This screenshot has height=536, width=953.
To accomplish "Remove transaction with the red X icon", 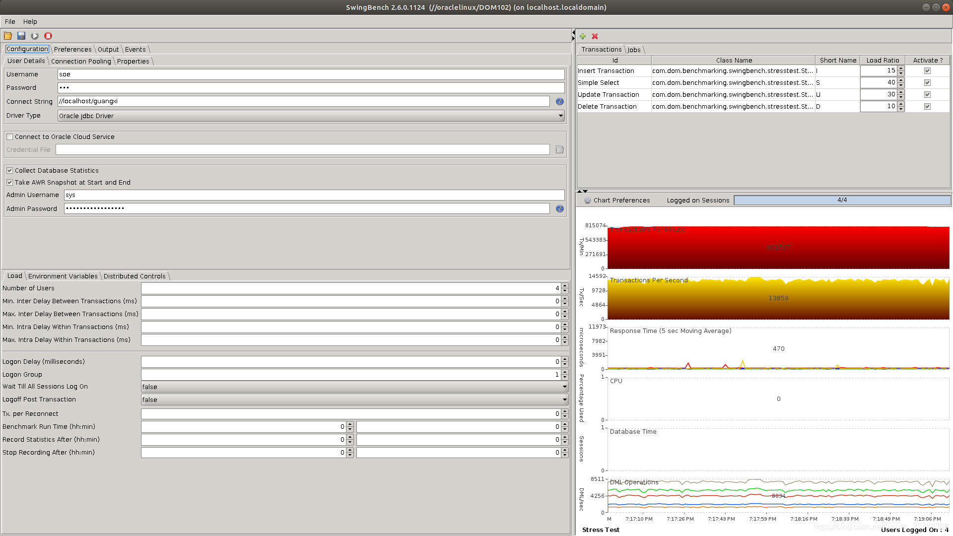I will (x=595, y=36).
